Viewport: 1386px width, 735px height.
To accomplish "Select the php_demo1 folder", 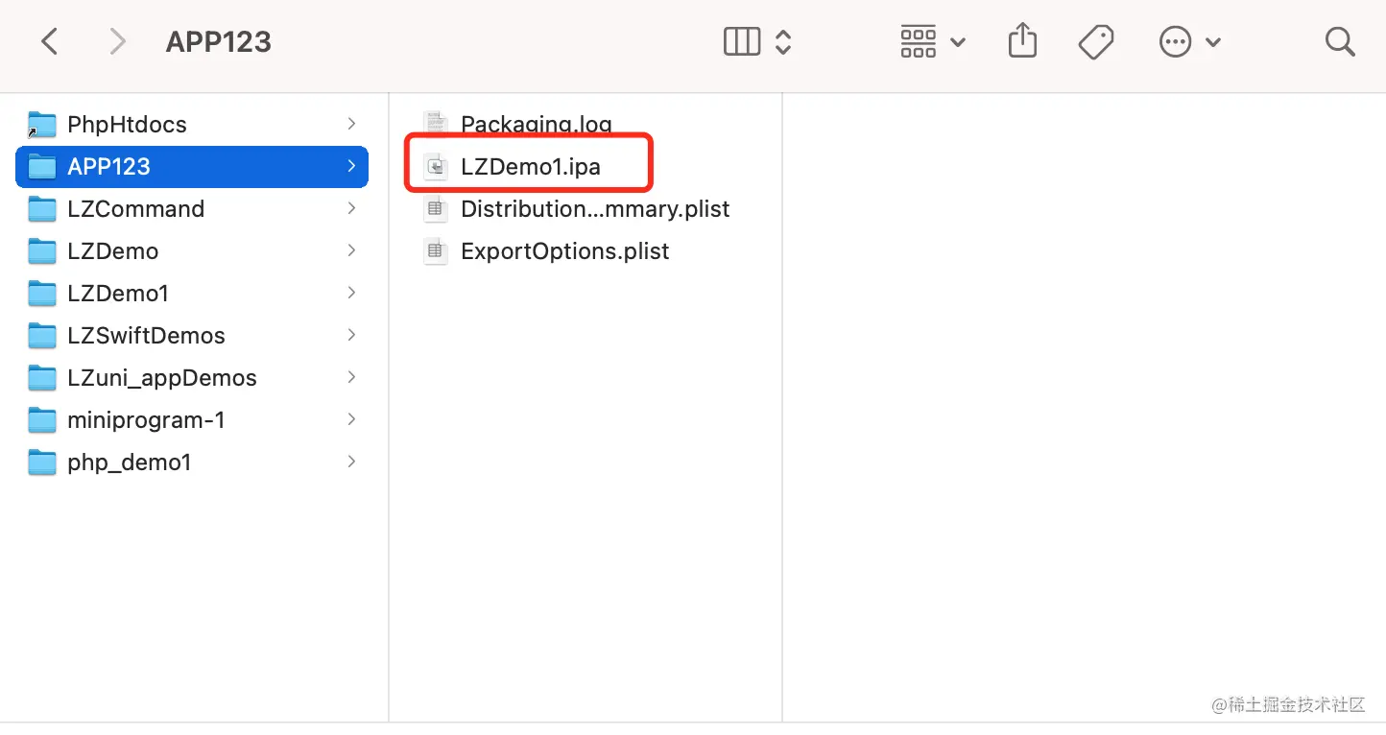I will 129,462.
